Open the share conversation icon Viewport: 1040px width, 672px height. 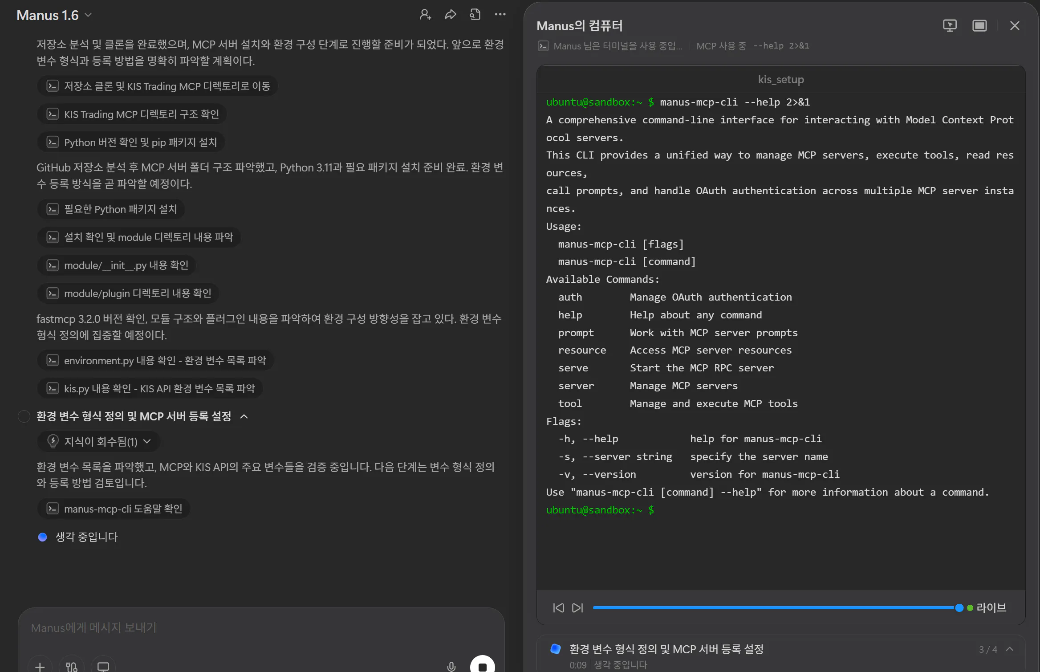coord(450,14)
